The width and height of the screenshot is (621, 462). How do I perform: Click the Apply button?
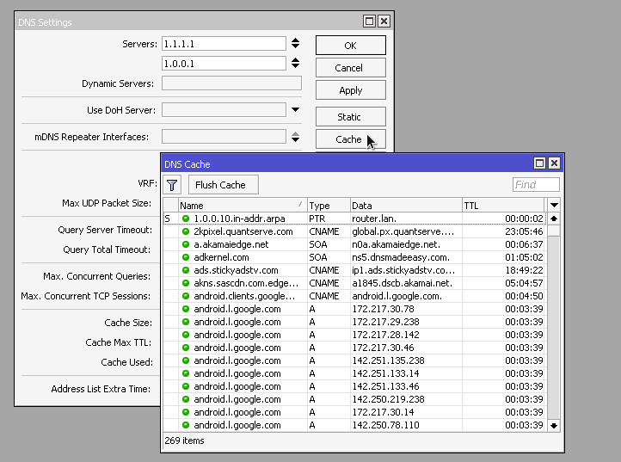(x=350, y=90)
